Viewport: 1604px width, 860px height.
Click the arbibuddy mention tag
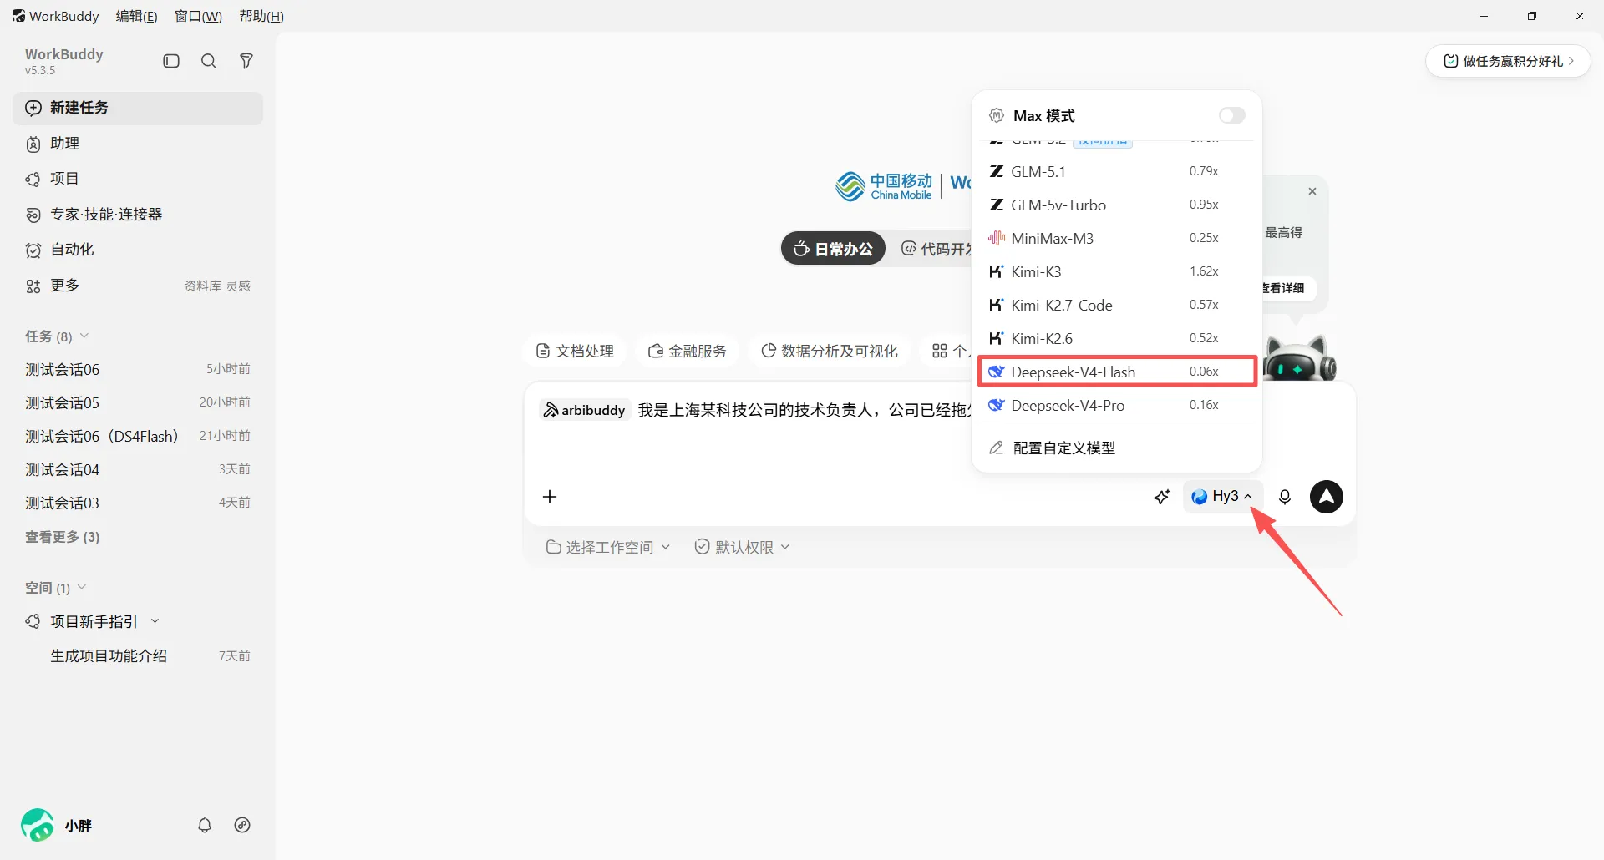[x=584, y=410]
